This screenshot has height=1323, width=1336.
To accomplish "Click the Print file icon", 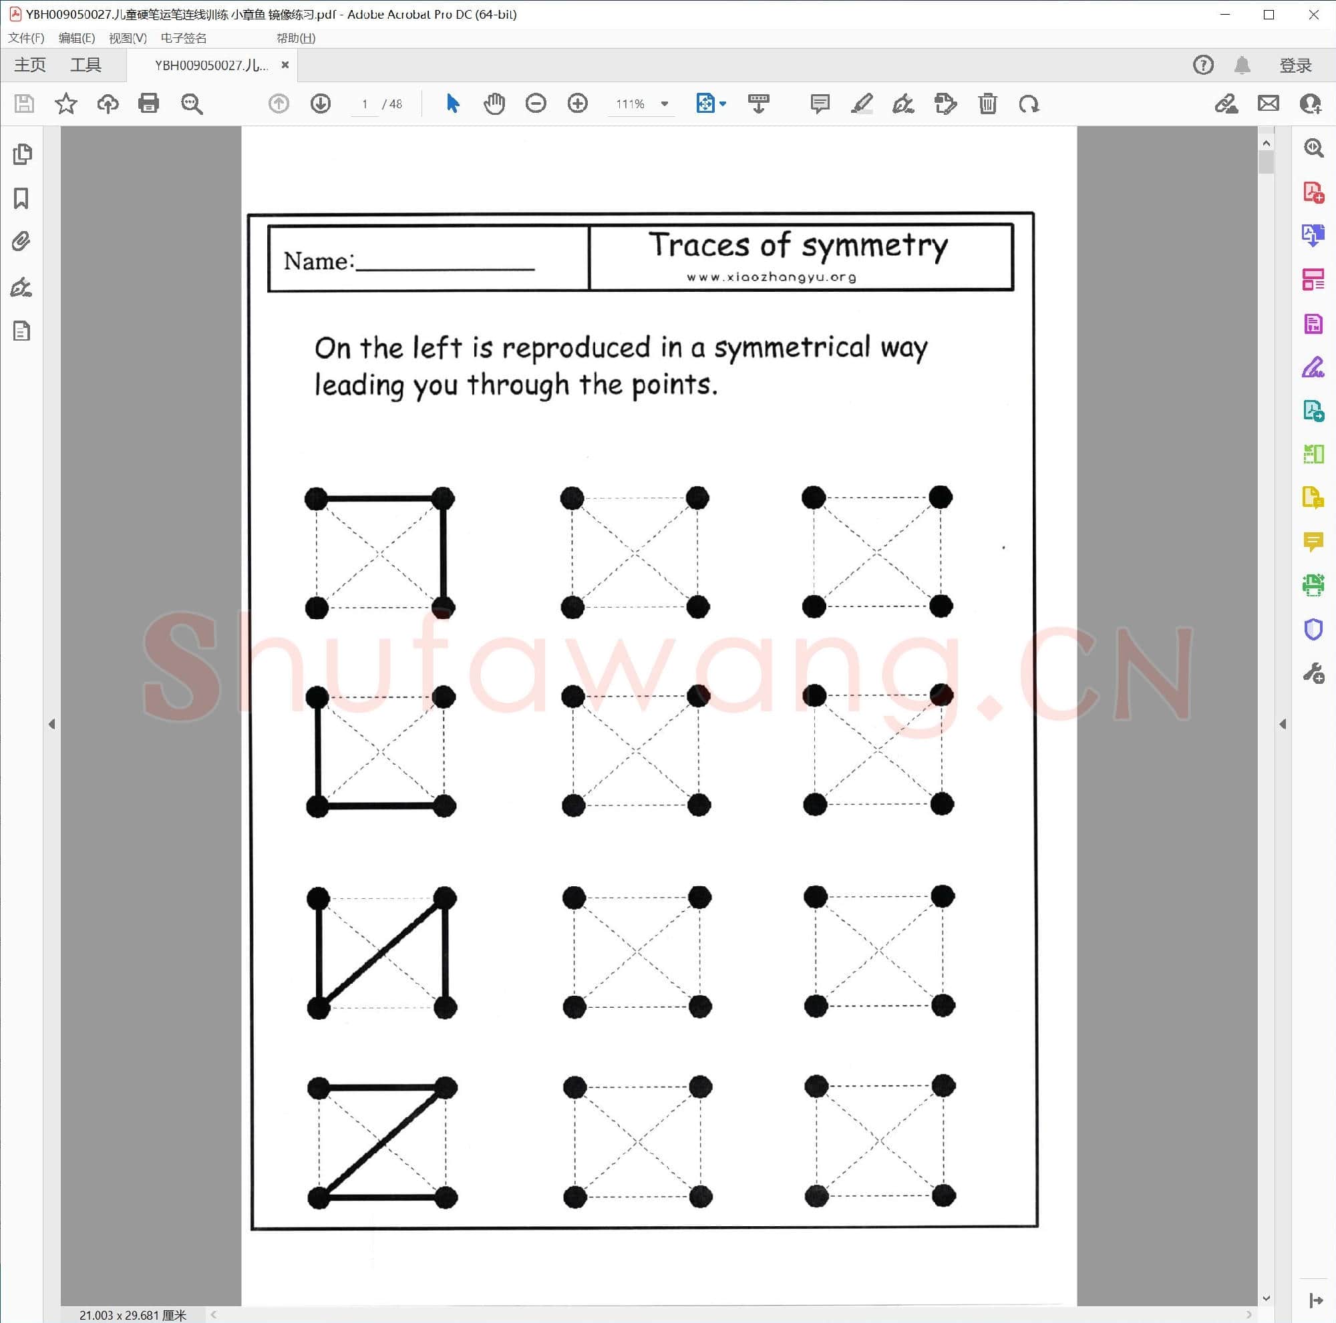I will [148, 104].
